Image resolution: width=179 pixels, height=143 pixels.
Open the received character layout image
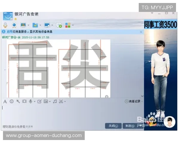tap(58, 69)
